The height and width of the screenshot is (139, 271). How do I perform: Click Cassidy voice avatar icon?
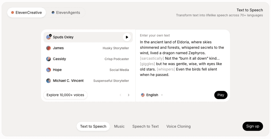[48, 59]
